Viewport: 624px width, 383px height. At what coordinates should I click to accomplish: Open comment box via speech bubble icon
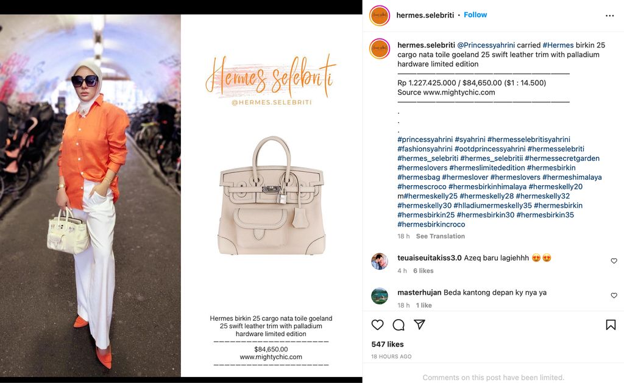coord(399,325)
